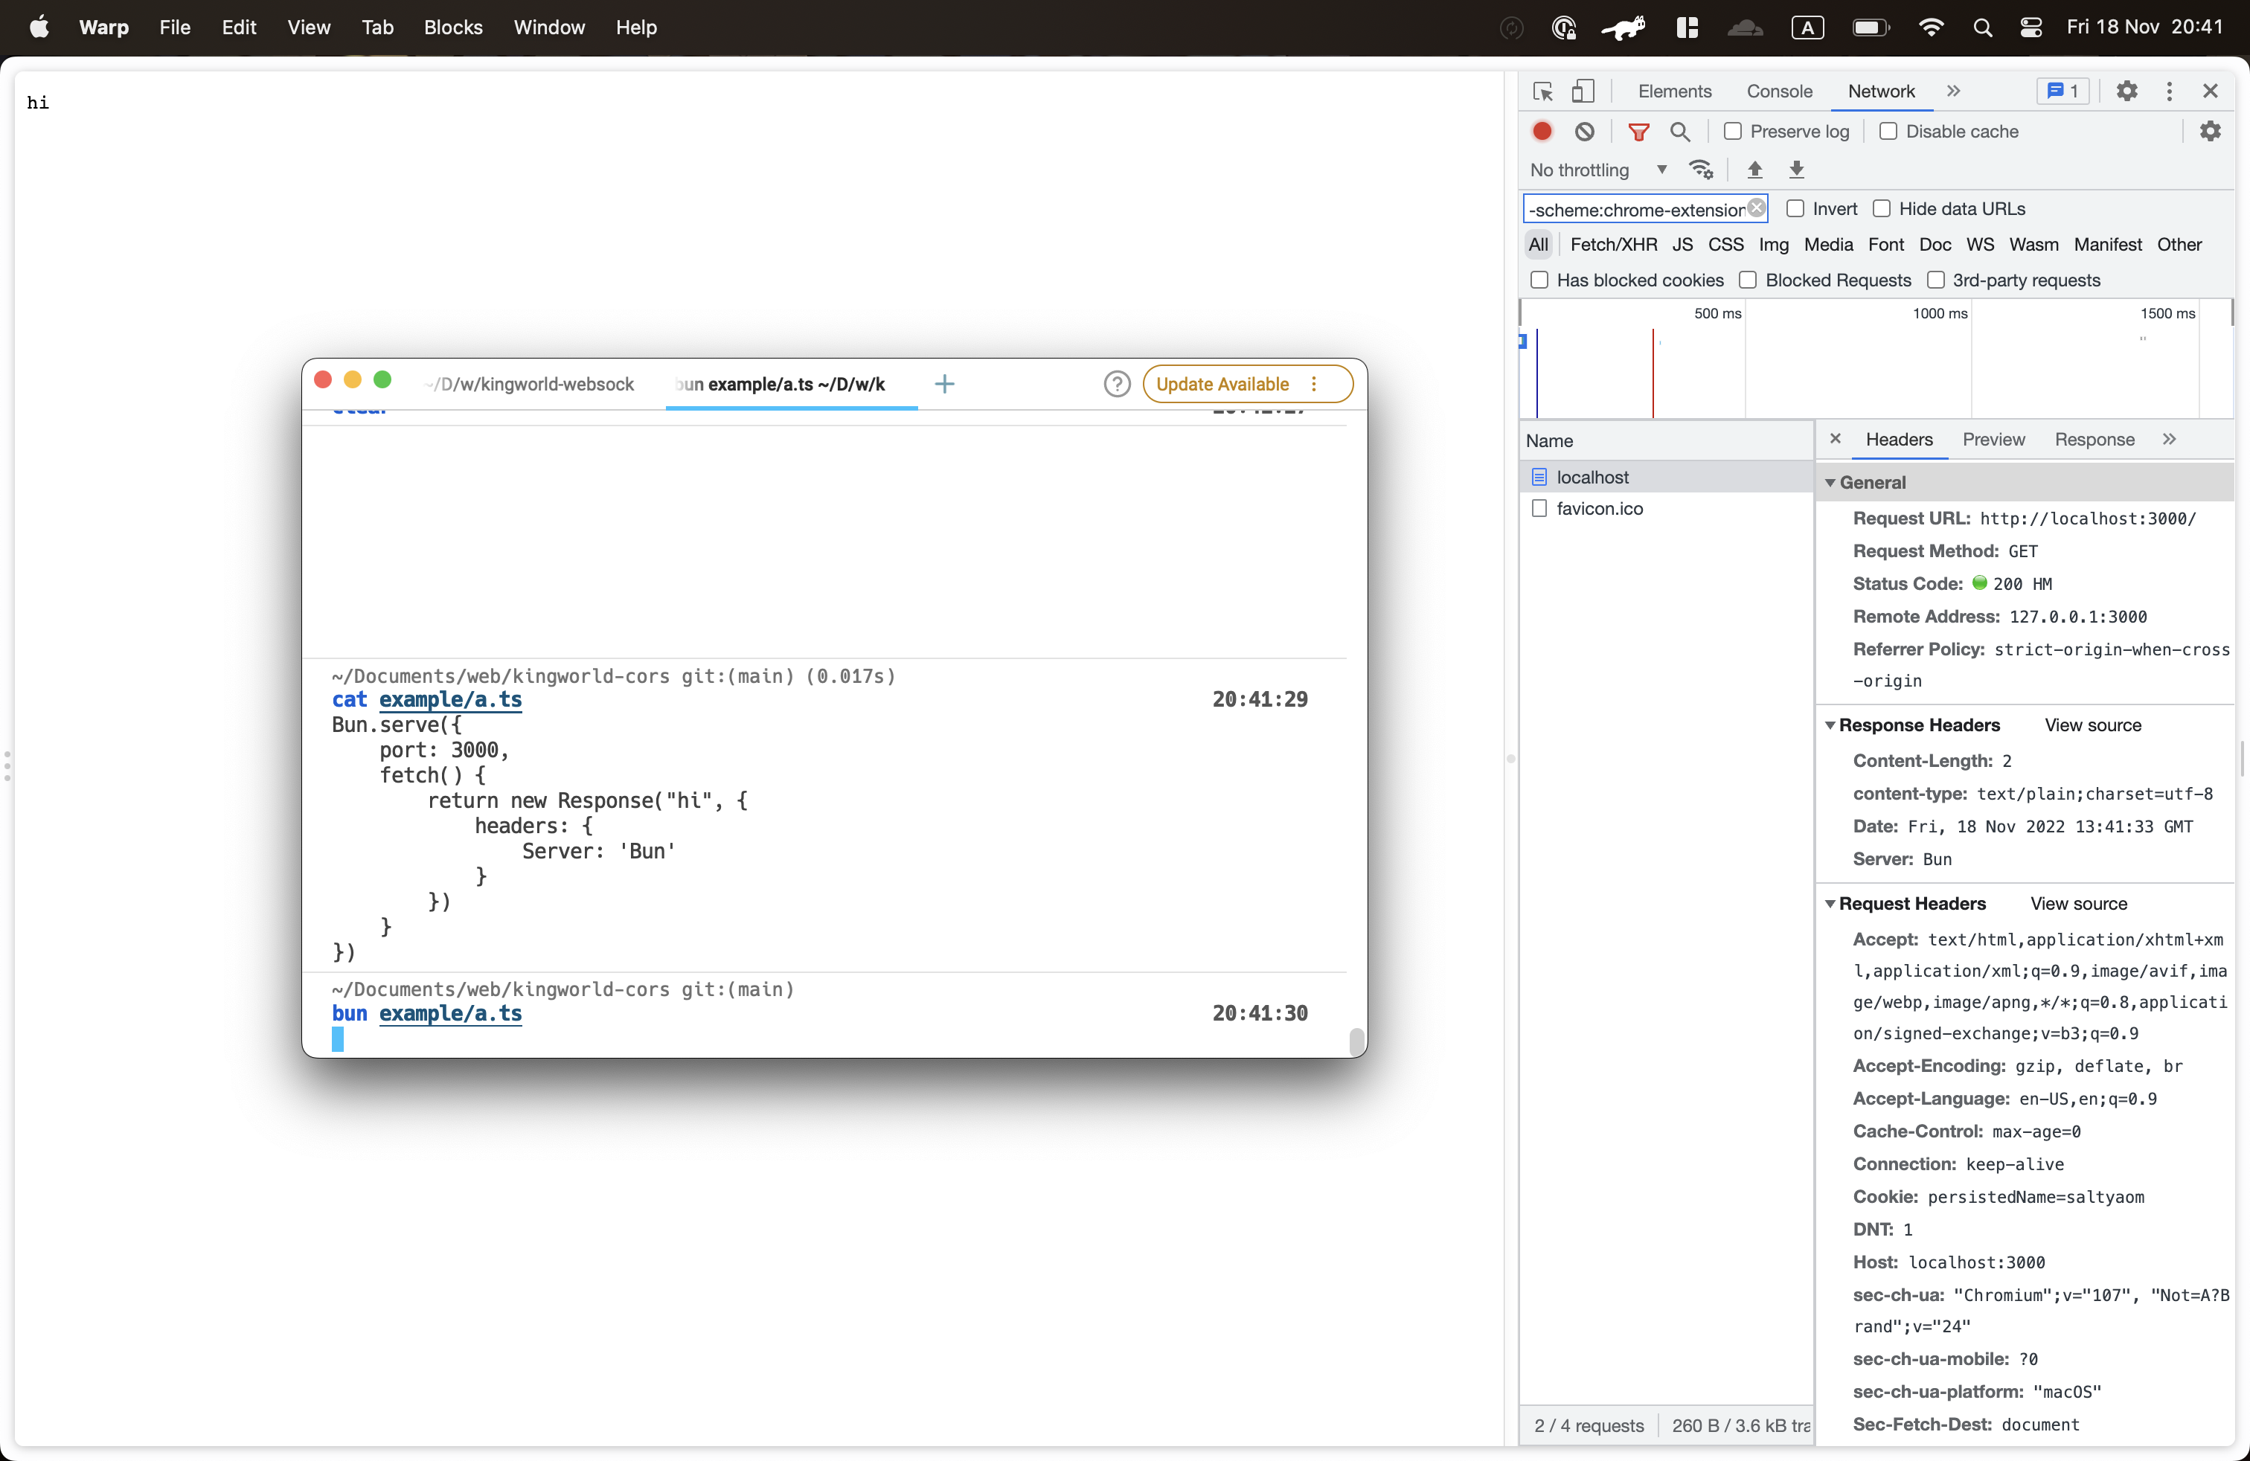Image resolution: width=2250 pixels, height=1461 pixels.
Task: Filter requests by Fetch/XHR
Action: [x=1613, y=244]
